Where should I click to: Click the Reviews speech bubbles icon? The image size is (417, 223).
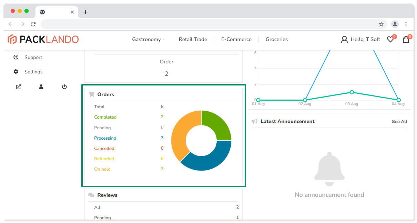[91, 195]
